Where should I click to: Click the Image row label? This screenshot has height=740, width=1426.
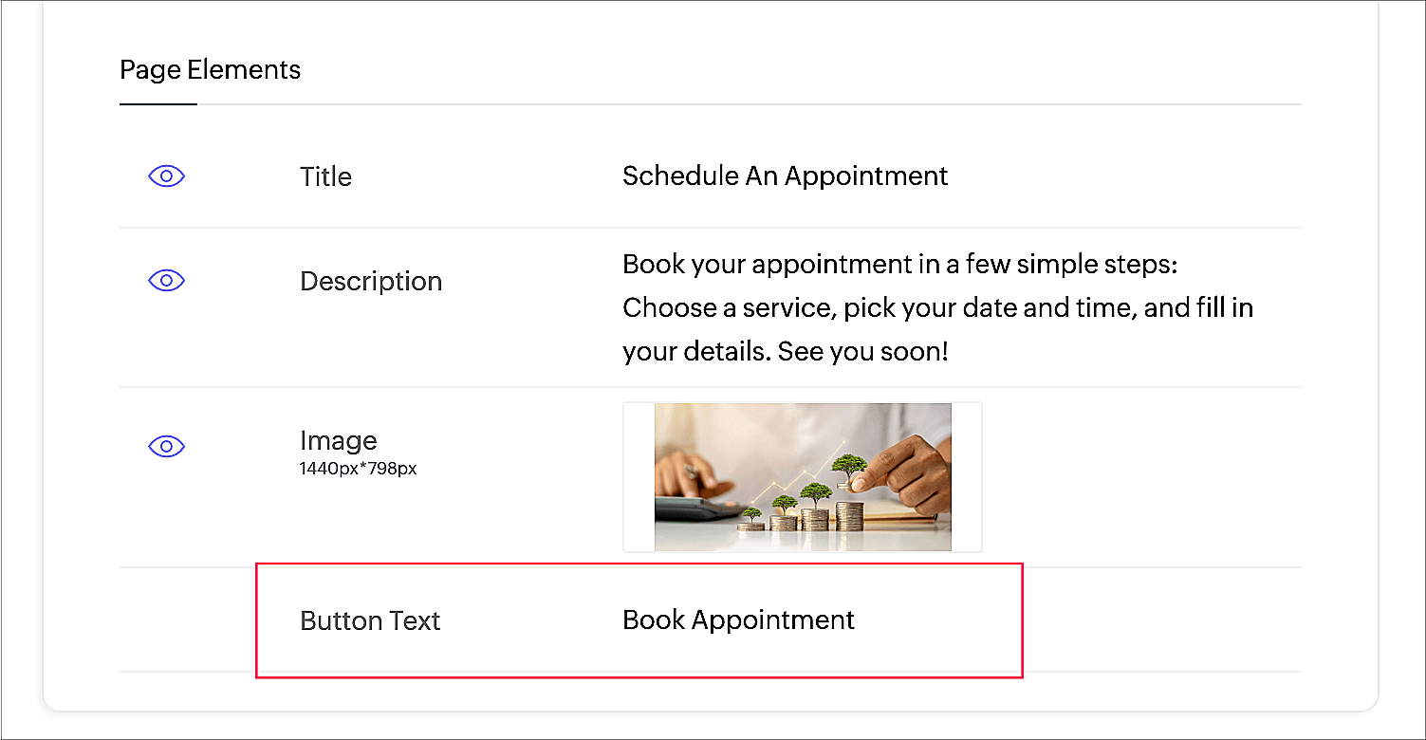coord(338,441)
